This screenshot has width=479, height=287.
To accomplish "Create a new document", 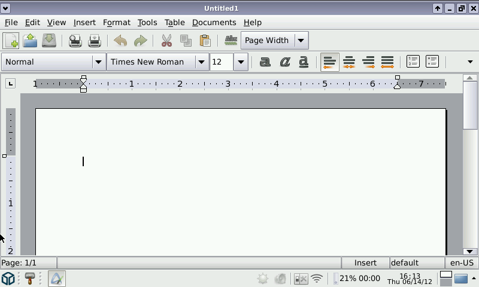I will (11, 41).
